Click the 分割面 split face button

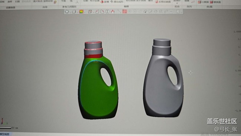pyautogui.click(x=203, y=2)
